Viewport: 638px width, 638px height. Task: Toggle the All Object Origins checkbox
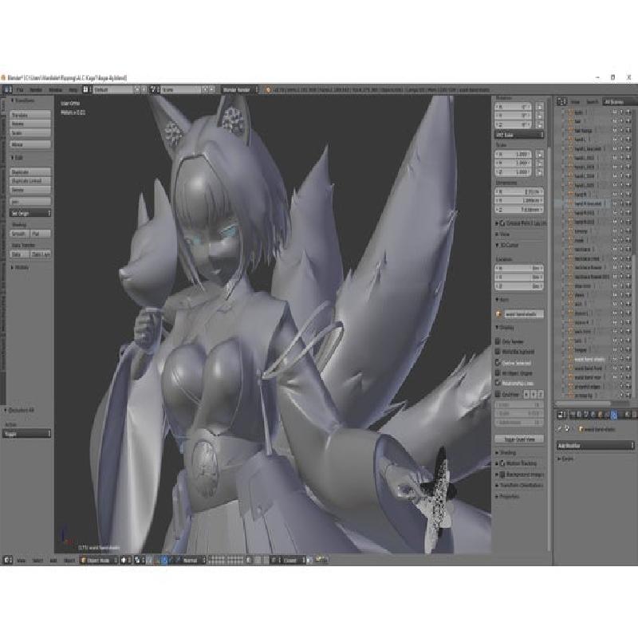(498, 372)
